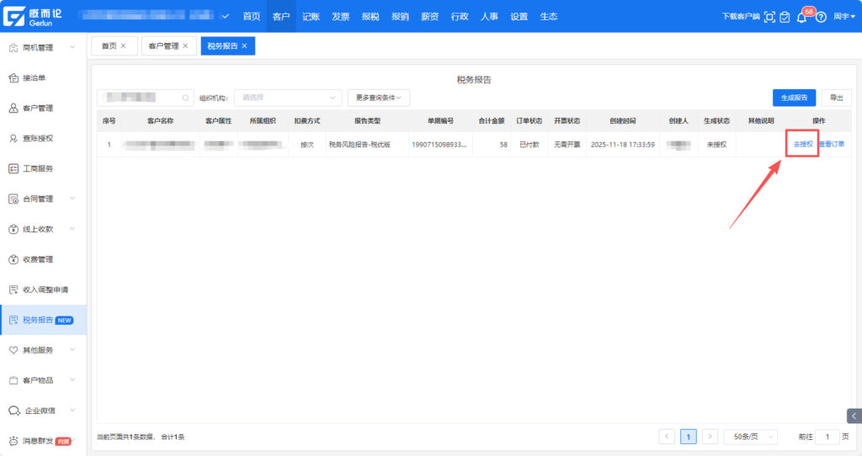Click the page jump number input field
Viewport: 862px width, 456px height.
827,437
